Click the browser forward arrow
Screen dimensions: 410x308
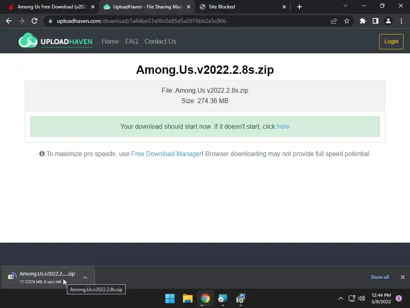click(22, 21)
